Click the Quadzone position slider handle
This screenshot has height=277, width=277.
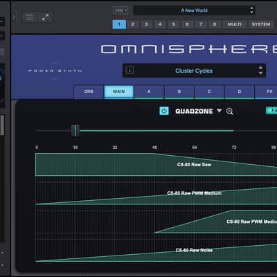click(75, 131)
